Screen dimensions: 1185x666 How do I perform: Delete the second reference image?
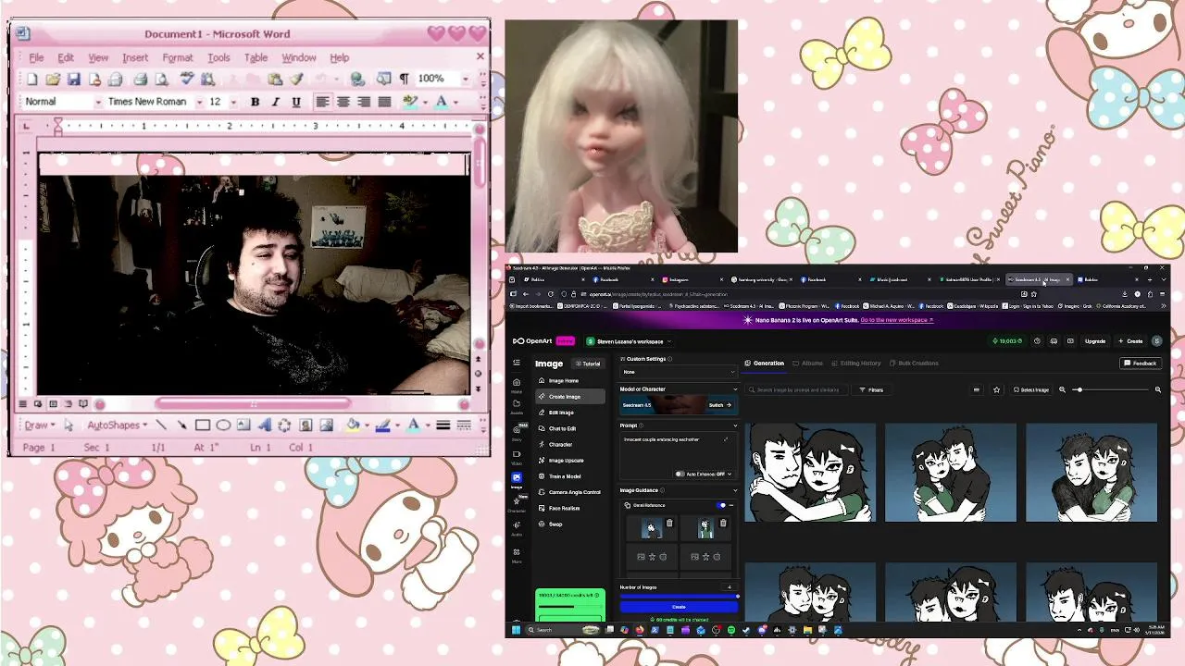(x=723, y=524)
